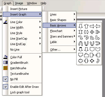Select the up arrow shape
The width and height of the screenshot is (105, 97).
point(86,26)
